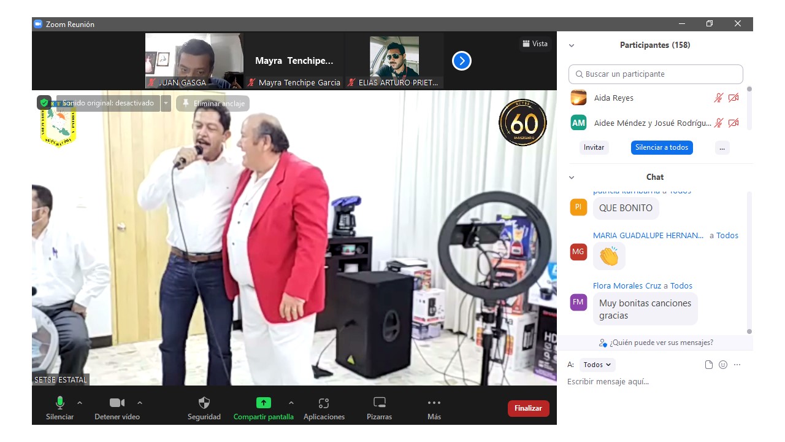Toggle Aida Reyes muted microphone icon
Viewport: 785px width, 442px height.
coord(719,98)
